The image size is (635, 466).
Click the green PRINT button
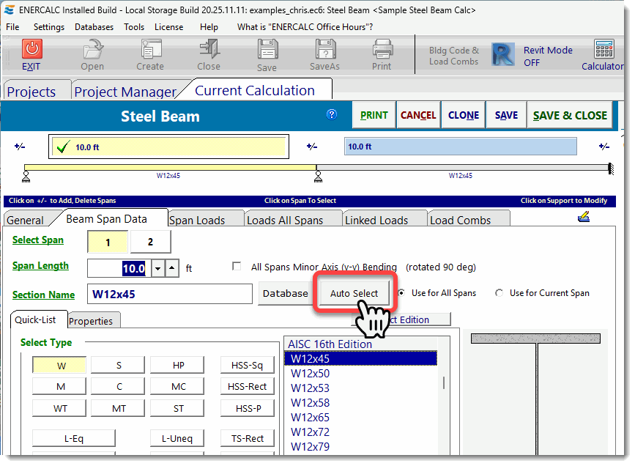click(x=374, y=116)
